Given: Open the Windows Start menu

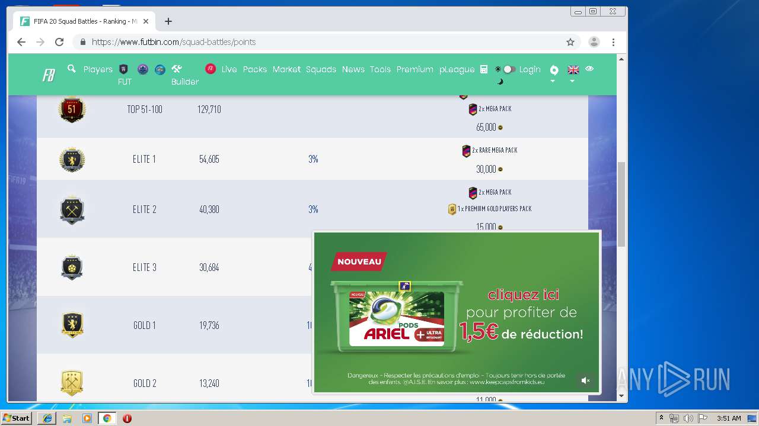Looking at the screenshot, I should pyautogui.click(x=16, y=418).
